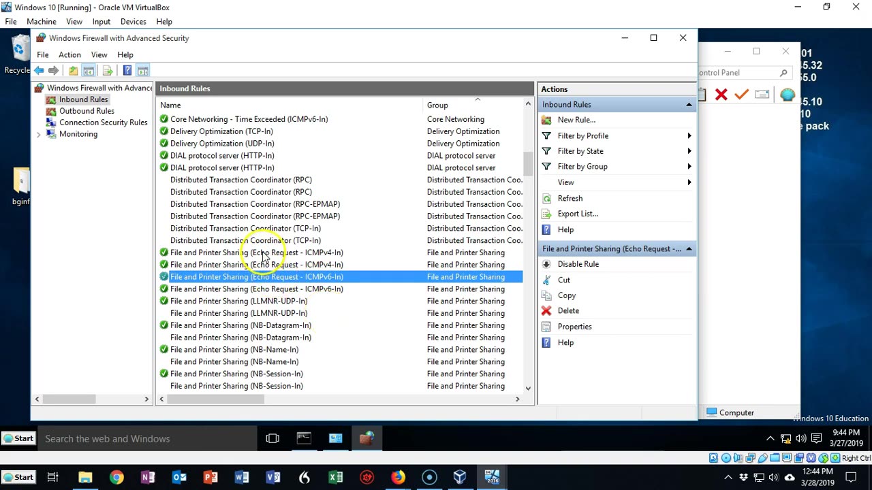The height and width of the screenshot is (490, 872).
Task: Click the Up one level folder icon
Action: pyautogui.click(x=73, y=71)
